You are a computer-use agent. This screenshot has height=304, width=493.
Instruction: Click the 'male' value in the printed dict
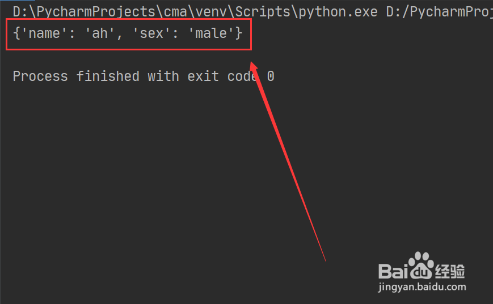click(x=211, y=33)
